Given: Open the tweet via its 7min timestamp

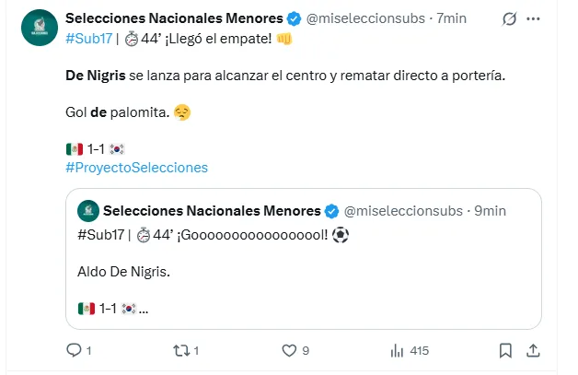Looking at the screenshot, I should [x=453, y=18].
